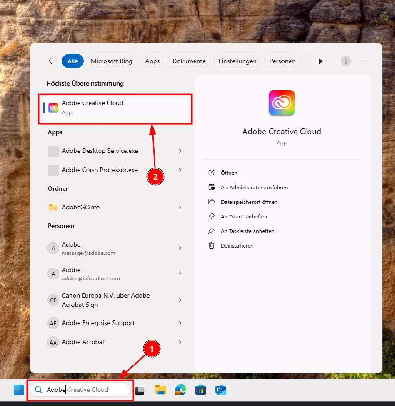Open File Explorer from the taskbar
The width and height of the screenshot is (395, 406).
coord(161,390)
